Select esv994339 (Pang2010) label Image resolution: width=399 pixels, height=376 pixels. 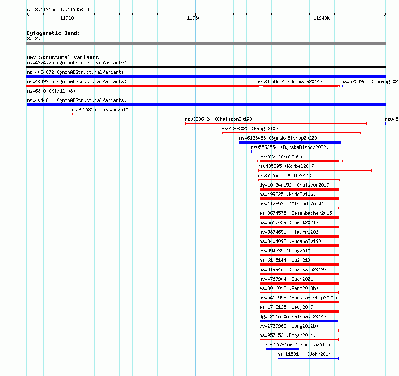[286, 251]
